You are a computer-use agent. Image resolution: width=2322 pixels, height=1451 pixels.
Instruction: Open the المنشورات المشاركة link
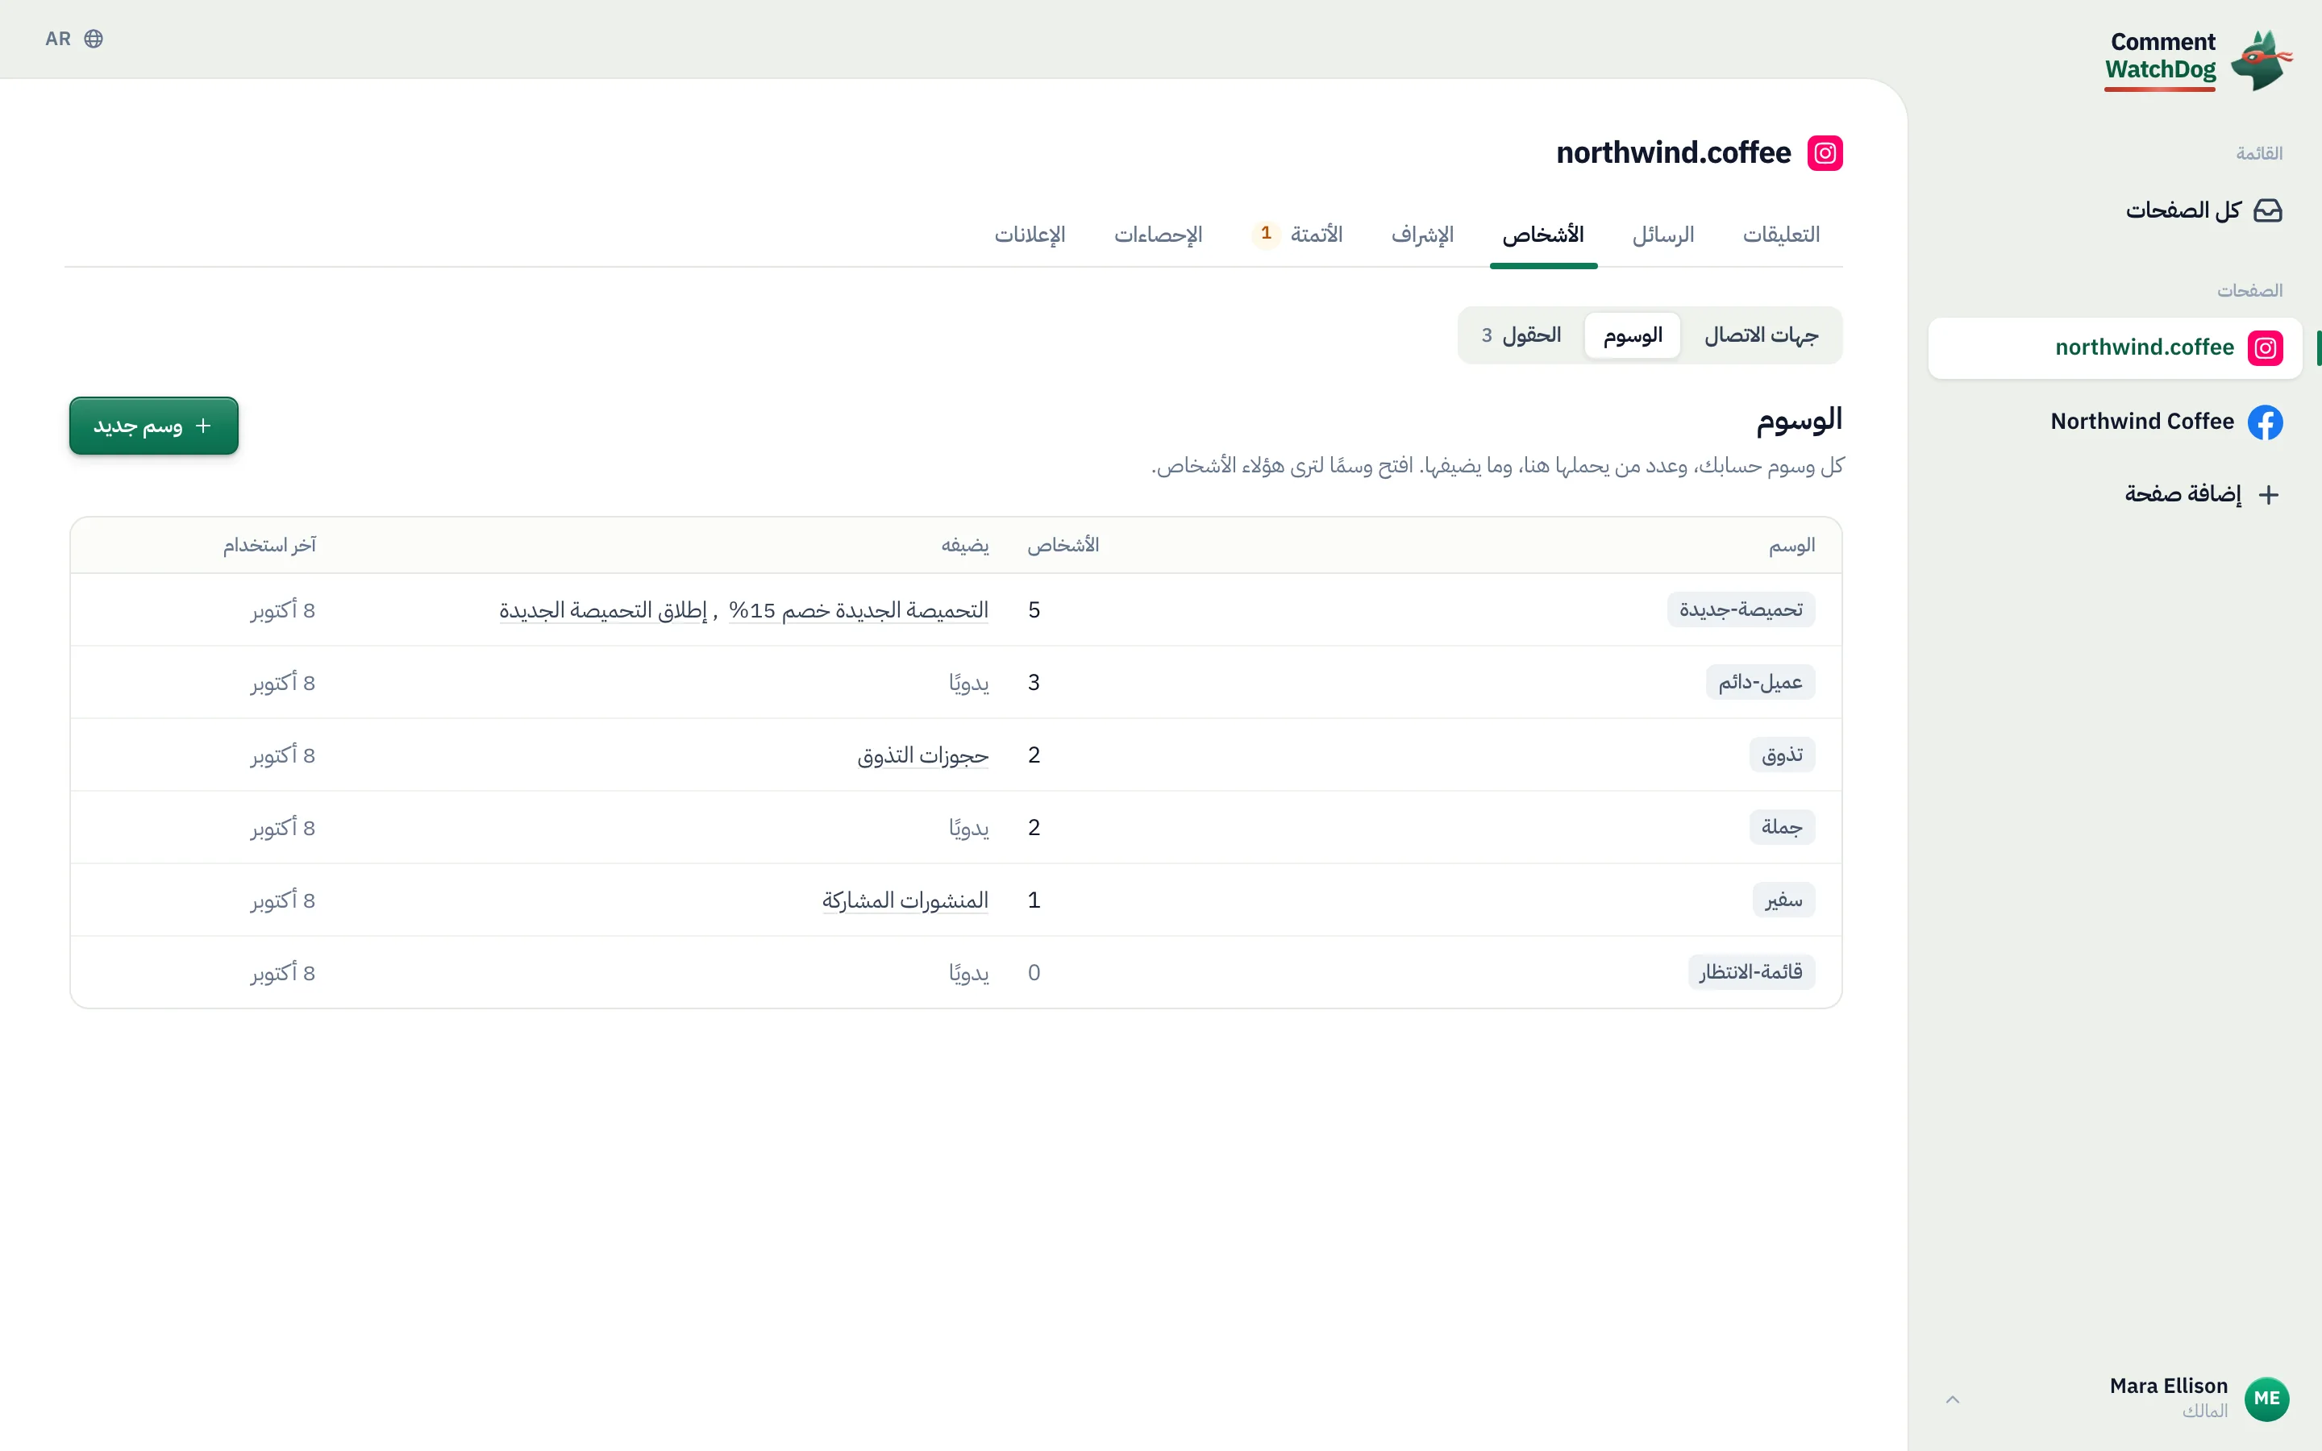(905, 900)
